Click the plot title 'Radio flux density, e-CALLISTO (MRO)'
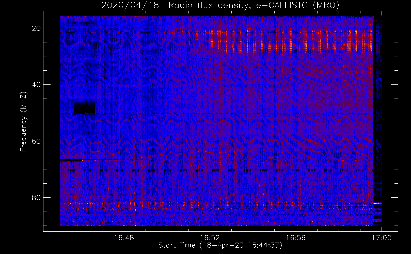Image resolution: width=411 pixels, height=254 pixels. [x=254, y=5]
